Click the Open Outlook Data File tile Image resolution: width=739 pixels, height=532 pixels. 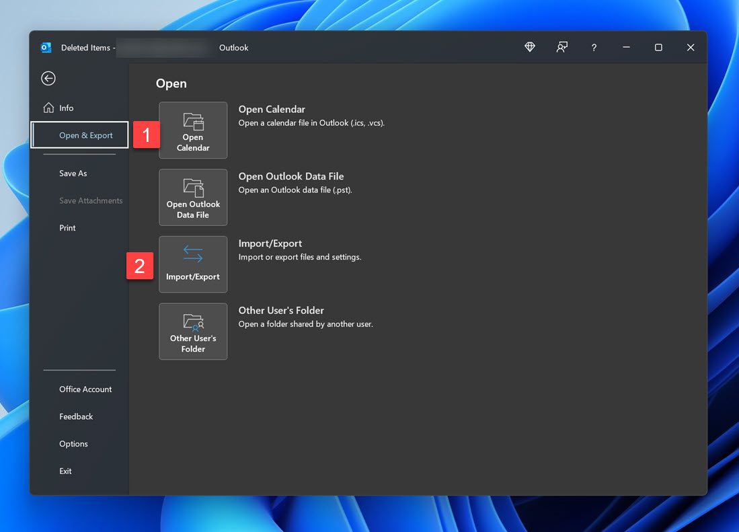(193, 198)
